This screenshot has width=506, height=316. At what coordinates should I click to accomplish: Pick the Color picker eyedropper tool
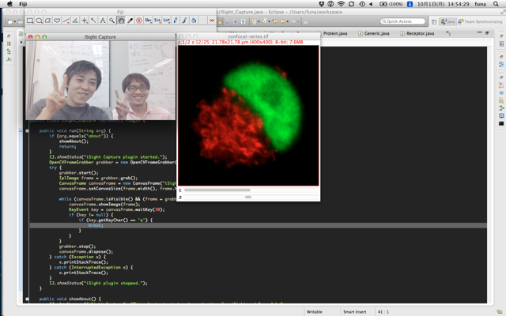[130, 21]
